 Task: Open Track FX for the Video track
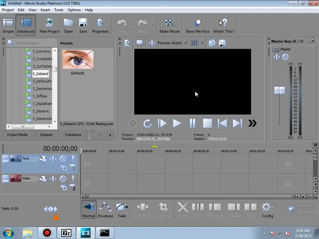pyautogui.click(x=53, y=178)
